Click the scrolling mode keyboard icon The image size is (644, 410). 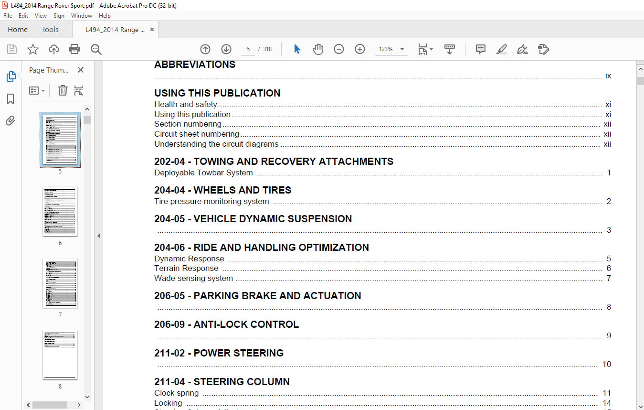450,49
